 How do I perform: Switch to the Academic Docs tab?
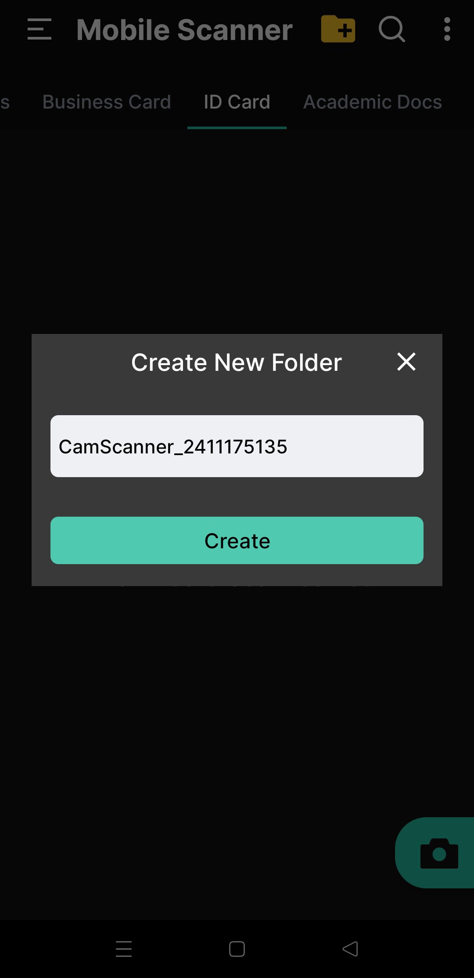click(373, 102)
